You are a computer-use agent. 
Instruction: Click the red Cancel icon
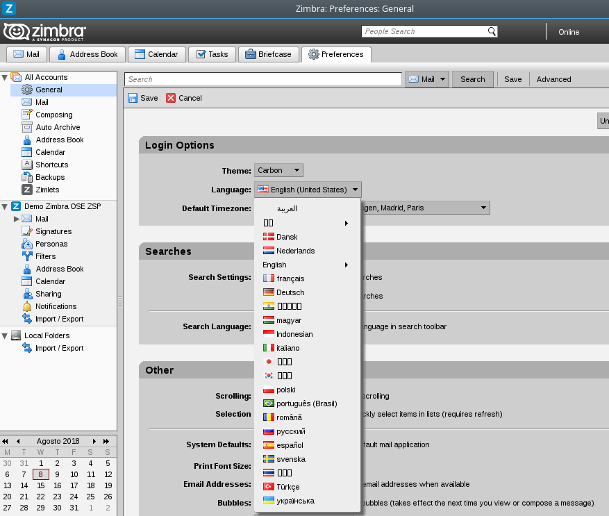171,98
